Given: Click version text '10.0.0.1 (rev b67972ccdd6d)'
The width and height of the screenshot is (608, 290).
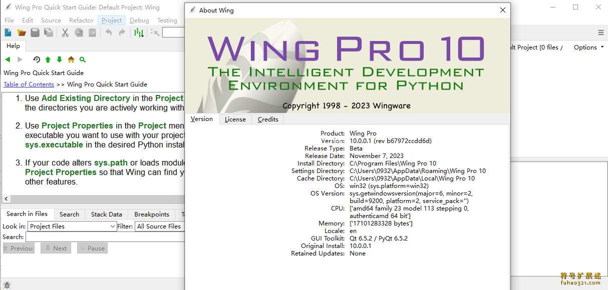Looking at the screenshot, I should pyautogui.click(x=391, y=140).
